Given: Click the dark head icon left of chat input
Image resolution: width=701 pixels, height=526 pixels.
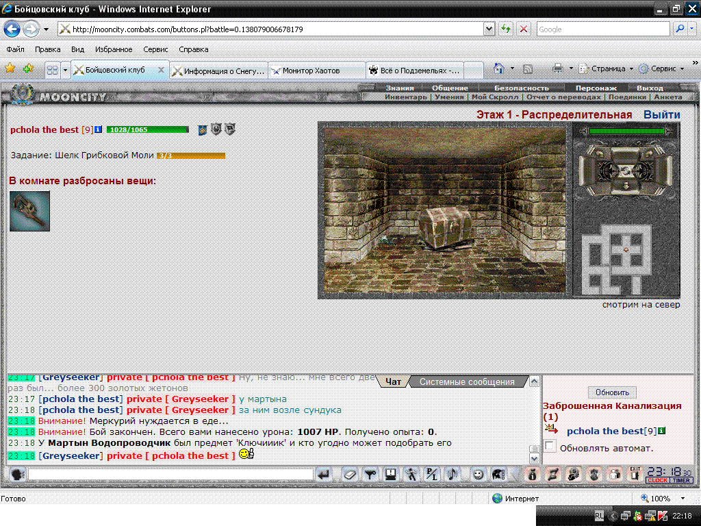Looking at the screenshot, I should 17,474.
